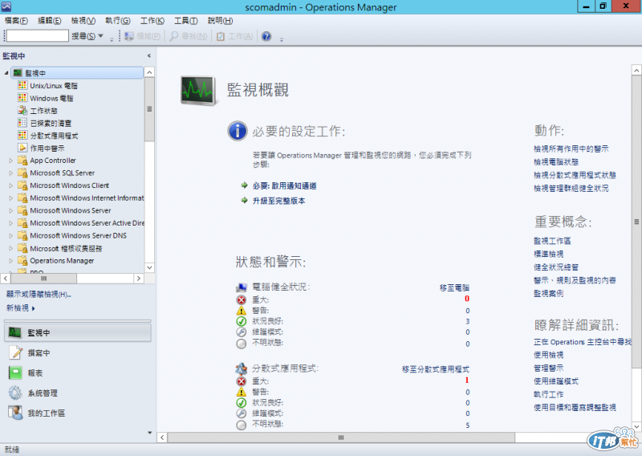Open 撰寫中 authoring workspace icon
This screenshot has width=642, height=456.
point(15,352)
